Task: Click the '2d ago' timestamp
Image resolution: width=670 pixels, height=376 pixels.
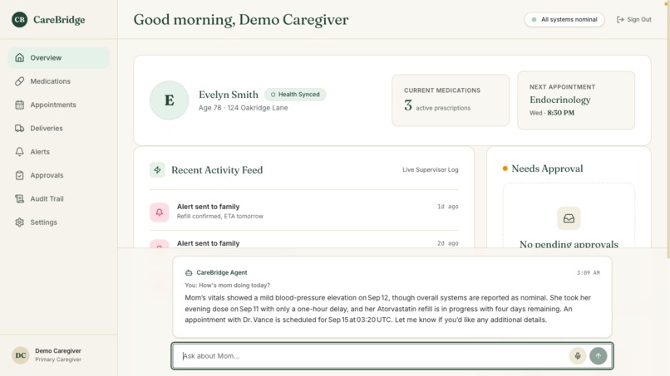Action: click(448, 243)
